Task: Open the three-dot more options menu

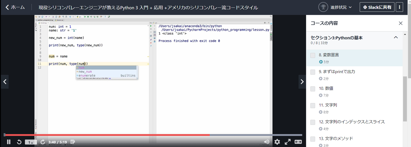Action: (400, 7)
